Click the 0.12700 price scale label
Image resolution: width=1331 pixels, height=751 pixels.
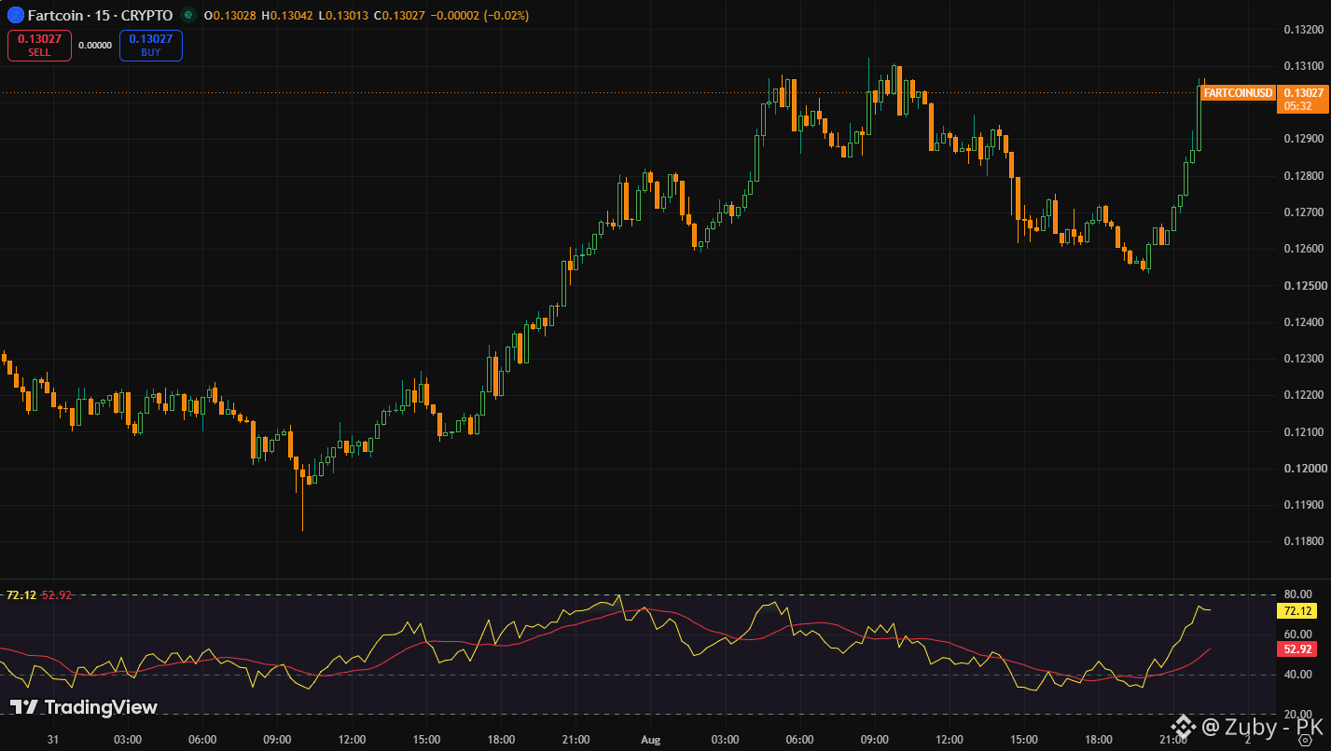pos(1304,212)
